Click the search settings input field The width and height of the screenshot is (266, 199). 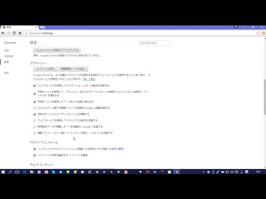(155, 43)
